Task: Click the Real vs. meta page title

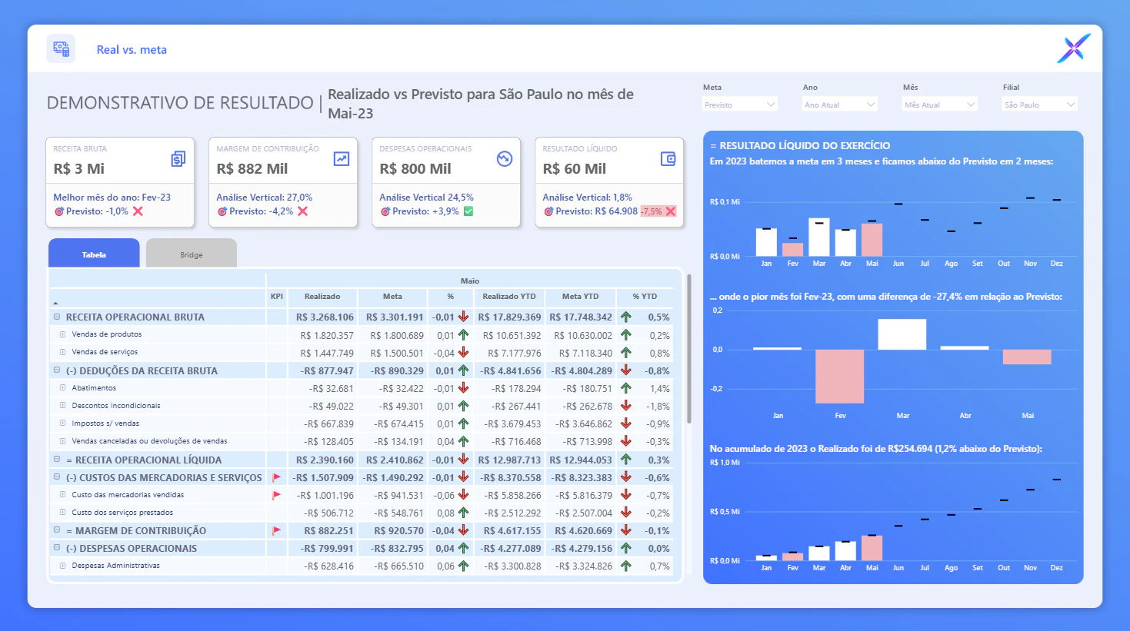Action: (132, 50)
